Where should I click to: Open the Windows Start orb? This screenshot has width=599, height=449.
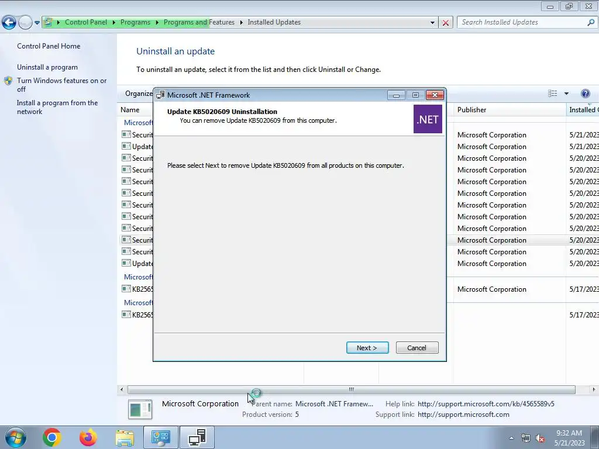click(x=16, y=437)
